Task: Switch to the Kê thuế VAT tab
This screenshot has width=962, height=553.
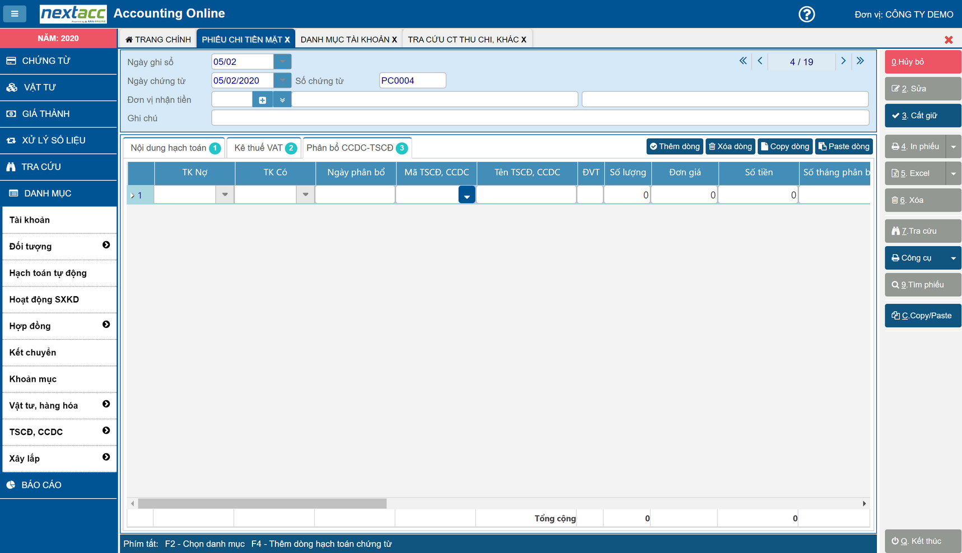Action: pos(264,148)
